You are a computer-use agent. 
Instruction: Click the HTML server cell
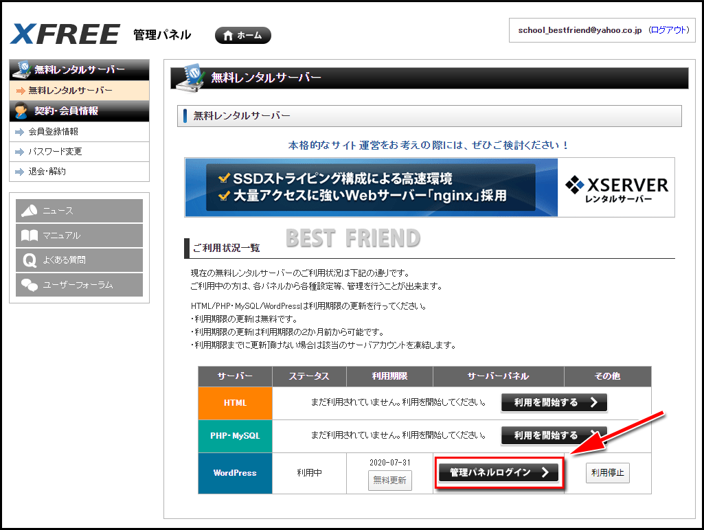point(236,403)
